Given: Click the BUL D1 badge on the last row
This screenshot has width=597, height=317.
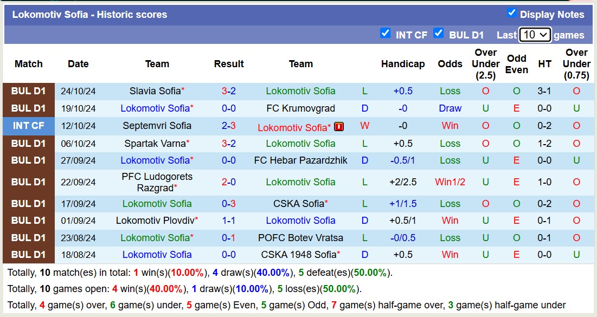Looking at the screenshot, I should pos(28,254).
